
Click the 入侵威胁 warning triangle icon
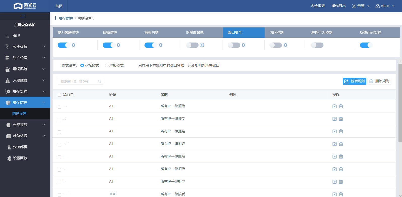[8, 80]
